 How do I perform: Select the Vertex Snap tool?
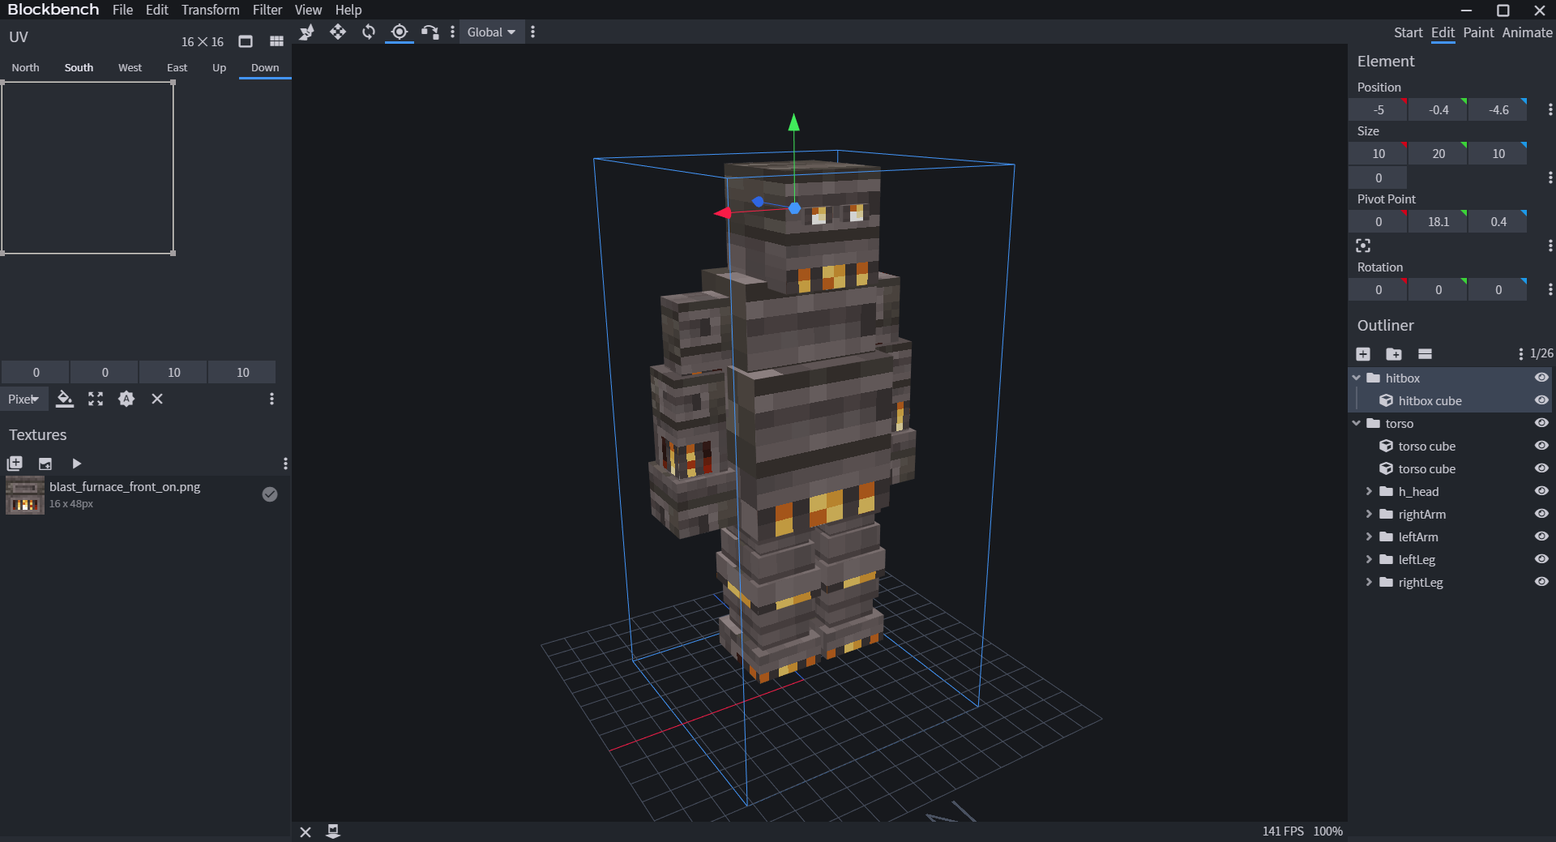pos(430,32)
